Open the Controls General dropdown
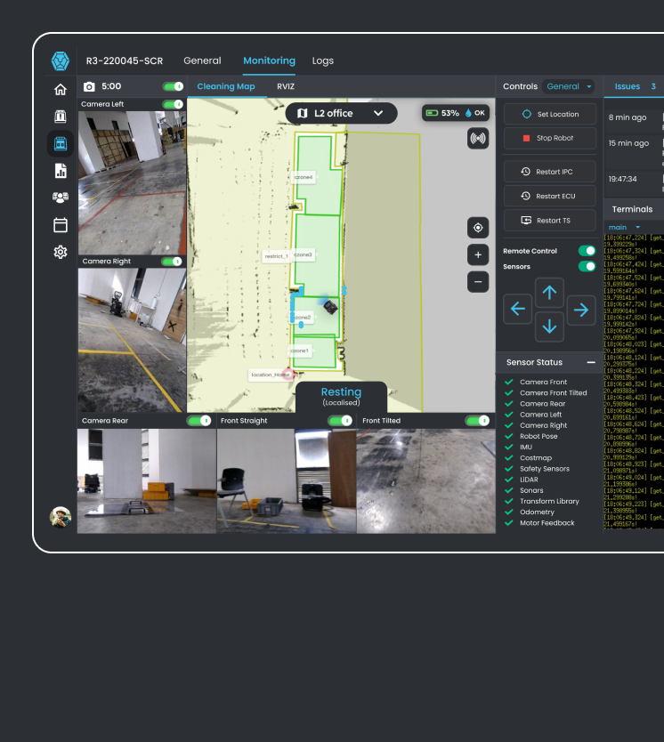 tap(569, 86)
